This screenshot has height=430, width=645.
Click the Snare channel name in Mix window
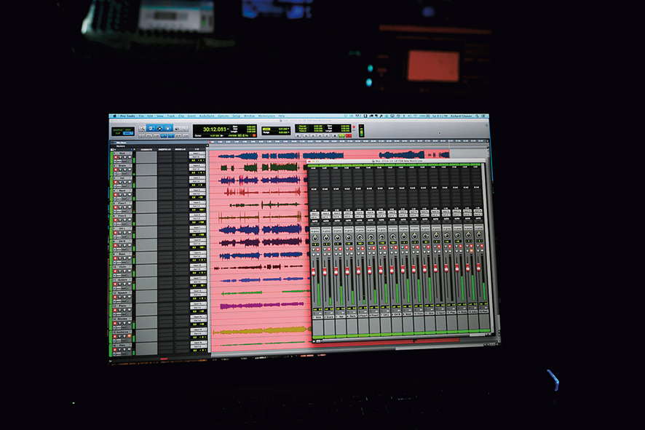pyautogui.click(x=329, y=317)
